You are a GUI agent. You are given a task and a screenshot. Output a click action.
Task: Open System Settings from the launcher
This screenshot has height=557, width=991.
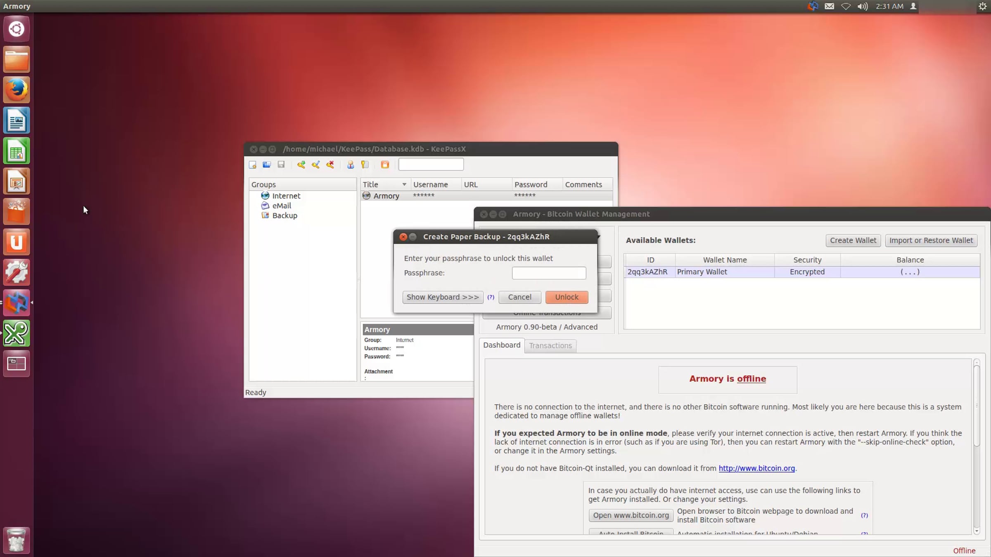click(17, 272)
